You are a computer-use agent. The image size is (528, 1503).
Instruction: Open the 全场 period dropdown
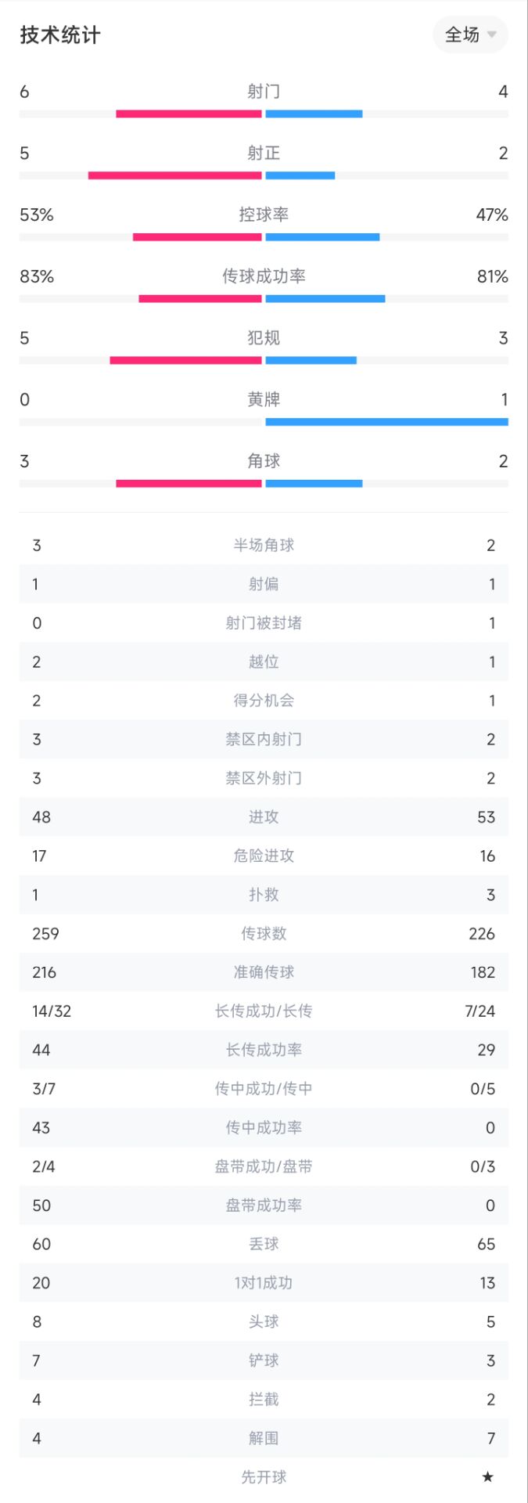(x=470, y=34)
